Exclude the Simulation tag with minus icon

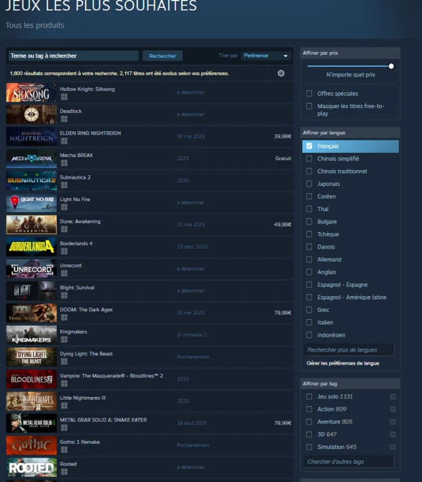(x=392, y=447)
